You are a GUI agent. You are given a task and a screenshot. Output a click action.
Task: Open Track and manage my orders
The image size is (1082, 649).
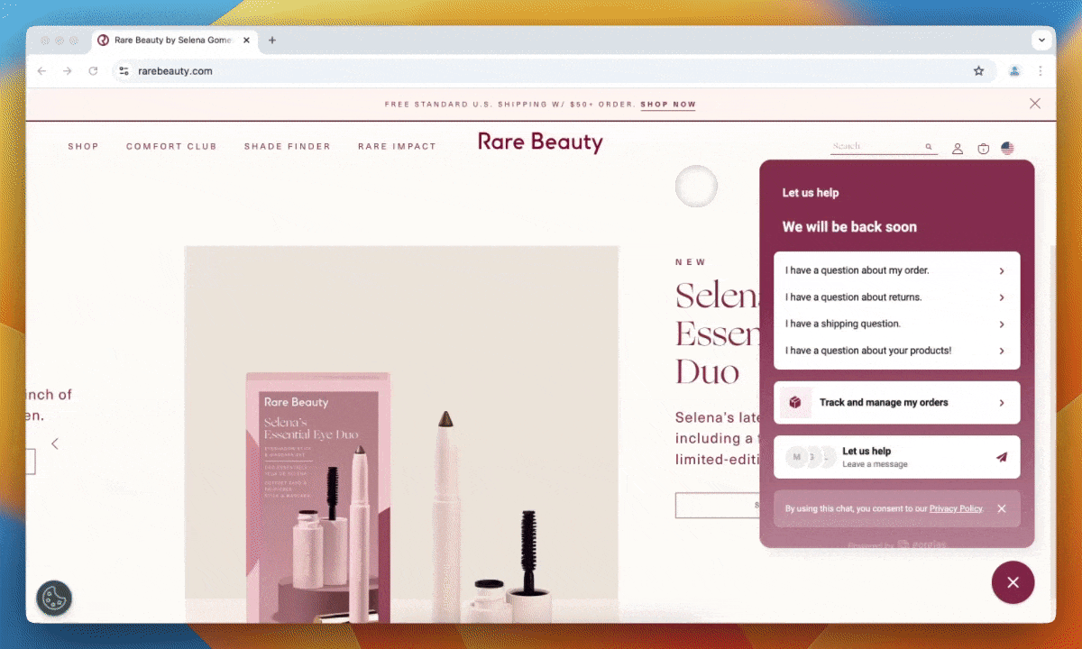pos(896,403)
